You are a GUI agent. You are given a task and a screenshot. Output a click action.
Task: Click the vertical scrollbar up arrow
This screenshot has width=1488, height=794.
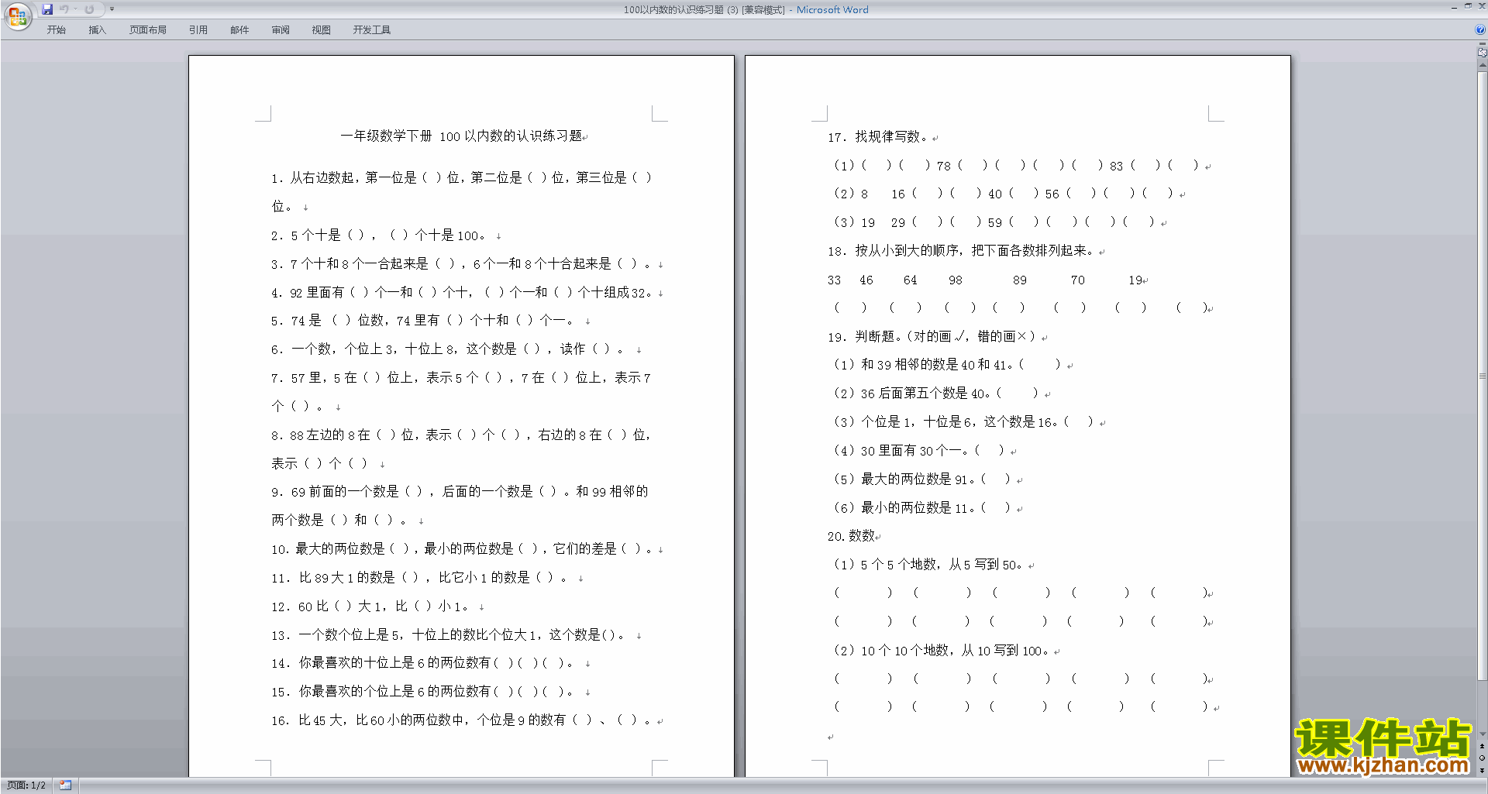pyautogui.click(x=1483, y=66)
